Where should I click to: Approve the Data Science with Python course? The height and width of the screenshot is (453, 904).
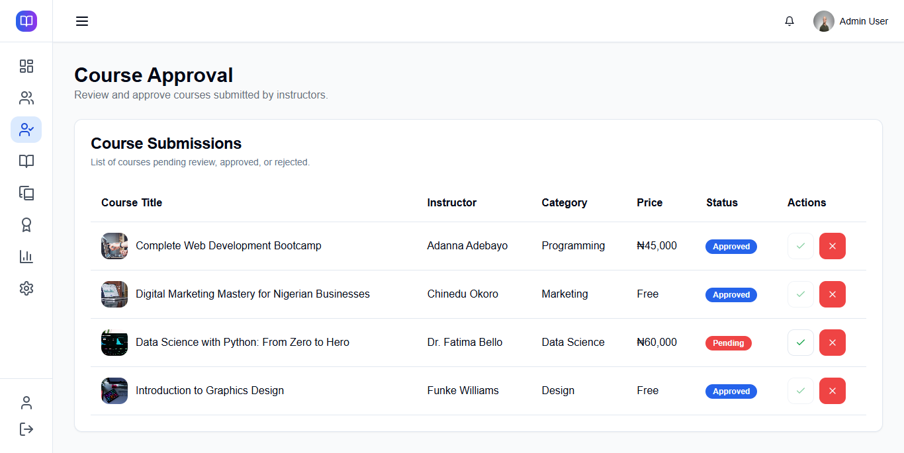pyautogui.click(x=801, y=343)
